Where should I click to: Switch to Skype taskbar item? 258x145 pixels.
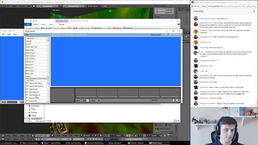pyautogui.click(x=51, y=143)
